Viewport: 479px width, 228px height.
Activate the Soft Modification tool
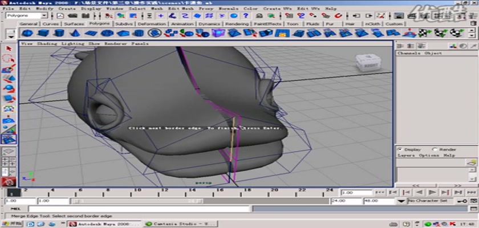tap(9, 119)
